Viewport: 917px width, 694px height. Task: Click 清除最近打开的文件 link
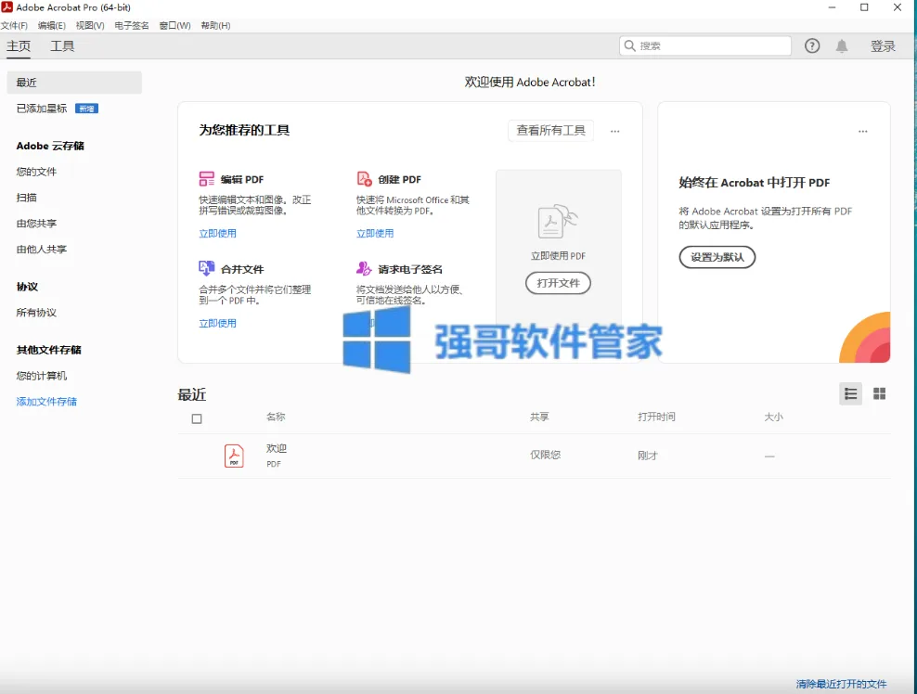pyautogui.click(x=841, y=684)
